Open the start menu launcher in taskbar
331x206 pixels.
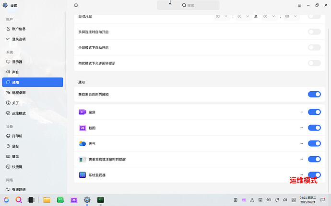click(6, 200)
